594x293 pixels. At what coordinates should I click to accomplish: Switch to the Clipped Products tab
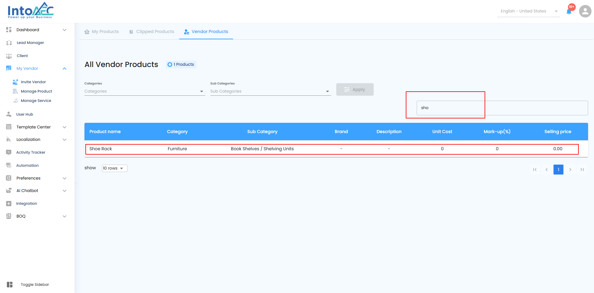tap(152, 31)
